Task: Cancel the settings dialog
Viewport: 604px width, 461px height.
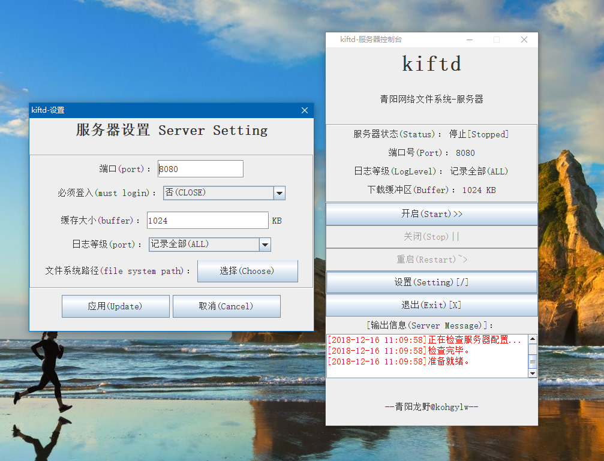Action: click(x=227, y=306)
